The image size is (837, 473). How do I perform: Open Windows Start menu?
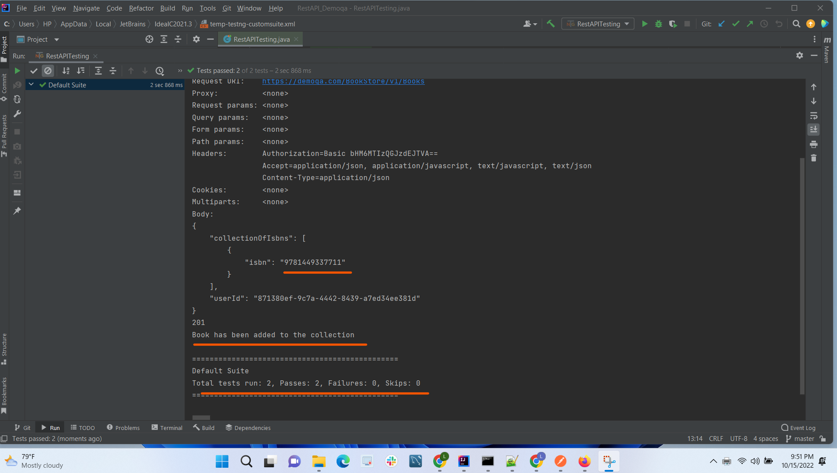click(x=222, y=462)
